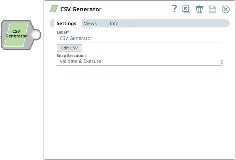Delete the snap using the trash icon
The image size is (236, 160).
click(x=200, y=10)
